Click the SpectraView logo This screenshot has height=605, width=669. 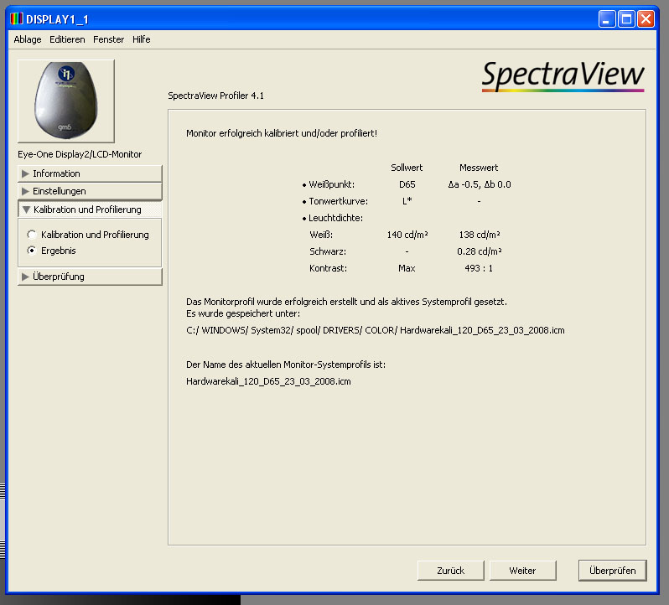tap(563, 75)
